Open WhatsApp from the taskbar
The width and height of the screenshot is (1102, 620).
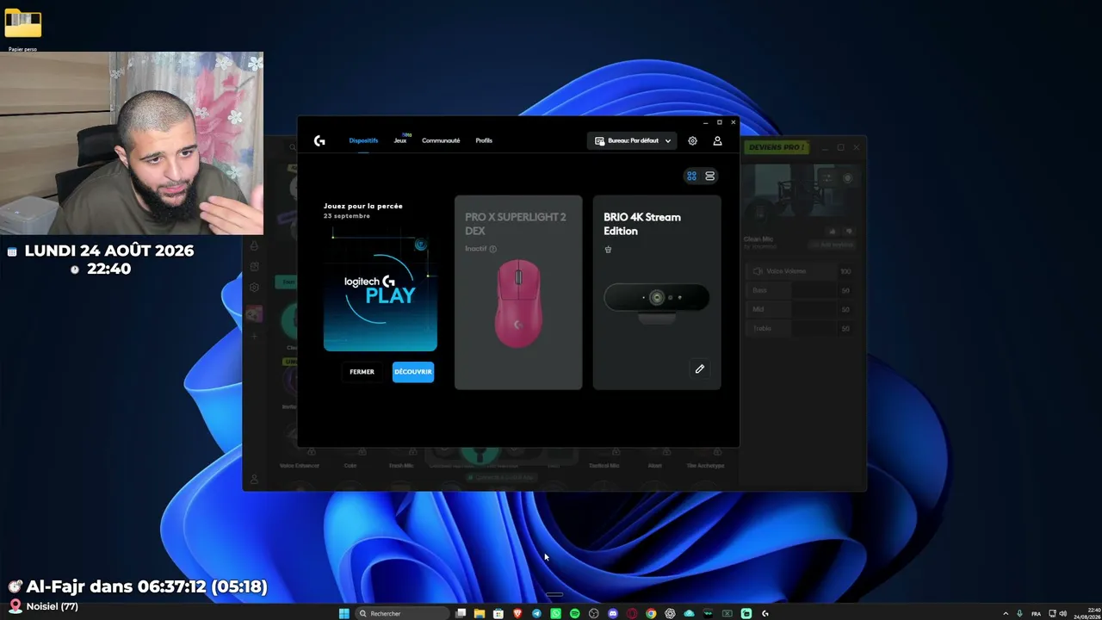coord(555,613)
